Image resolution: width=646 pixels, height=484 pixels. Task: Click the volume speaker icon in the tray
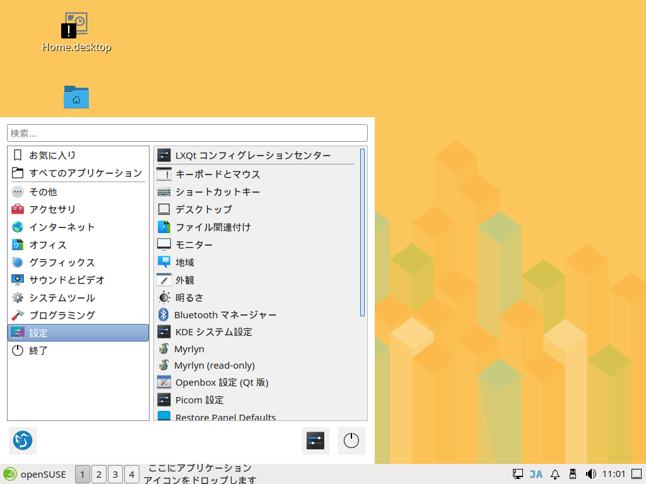click(590, 474)
